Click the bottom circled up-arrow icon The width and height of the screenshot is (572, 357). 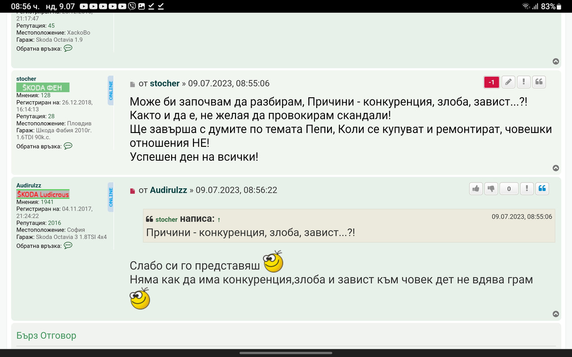[x=556, y=313]
